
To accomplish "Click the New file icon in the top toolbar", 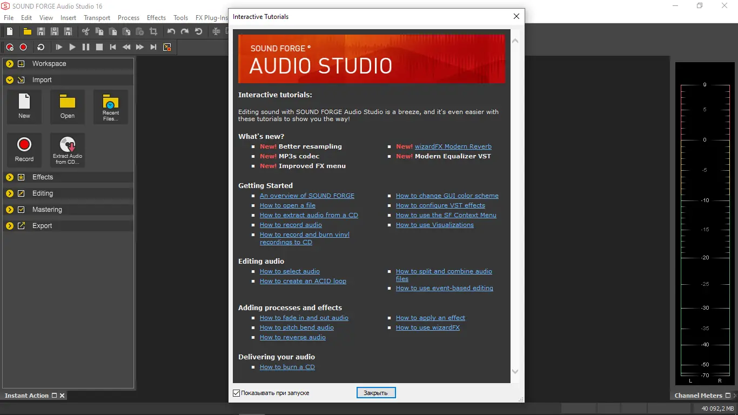I will (10, 31).
